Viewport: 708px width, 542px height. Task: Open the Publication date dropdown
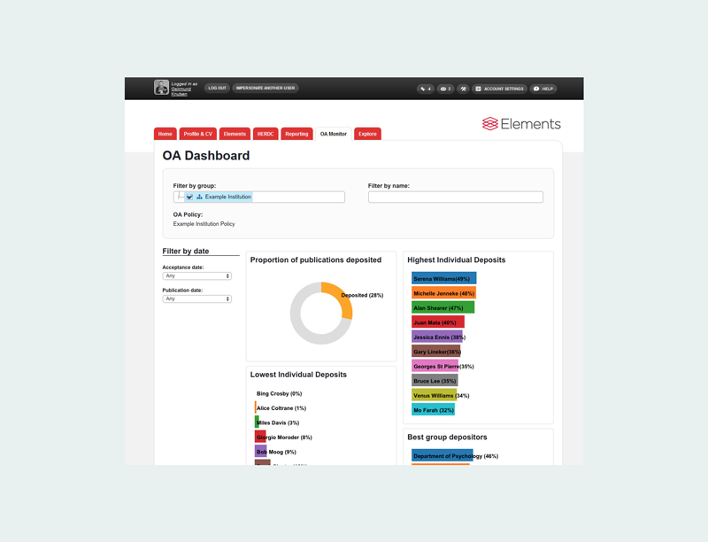coord(196,299)
